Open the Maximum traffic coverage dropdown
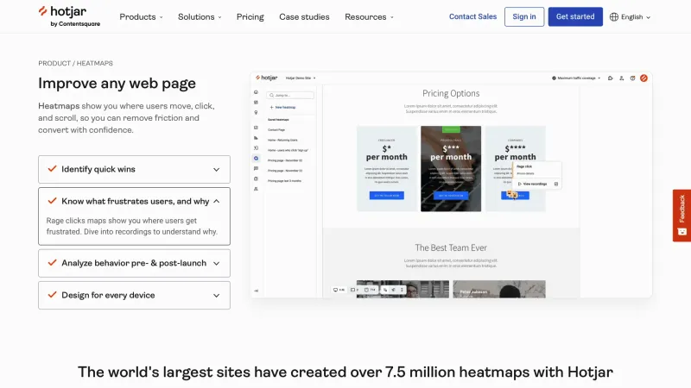Viewport: 691px width, 388px height. pyautogui.click(x=576, y=78)
